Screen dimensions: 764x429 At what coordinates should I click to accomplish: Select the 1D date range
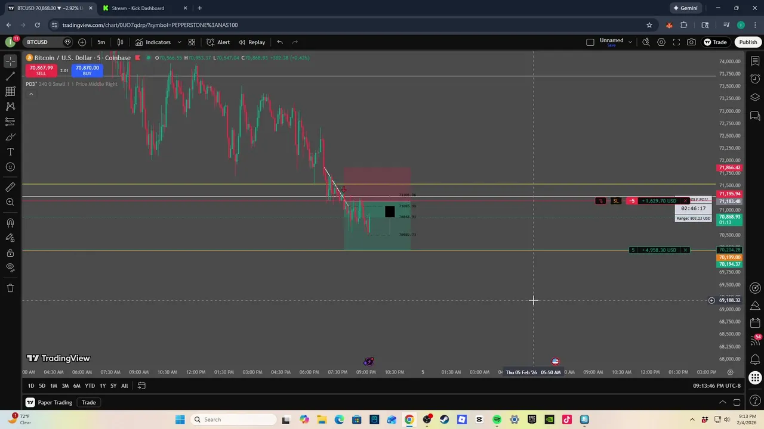tap(31, 386)
